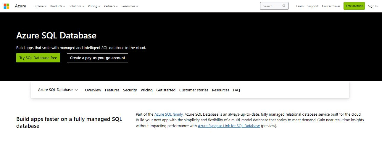The width and height of the screenshot is (382, 160).
Task: Click the Azure SQL Database page heading
Action: (56, 35)
